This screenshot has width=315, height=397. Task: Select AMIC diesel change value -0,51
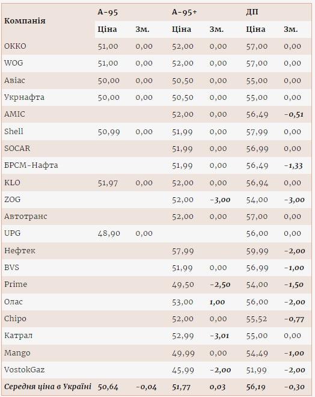point(294,114)
